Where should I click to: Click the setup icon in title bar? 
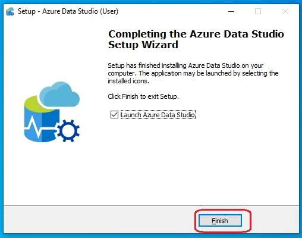10,11
